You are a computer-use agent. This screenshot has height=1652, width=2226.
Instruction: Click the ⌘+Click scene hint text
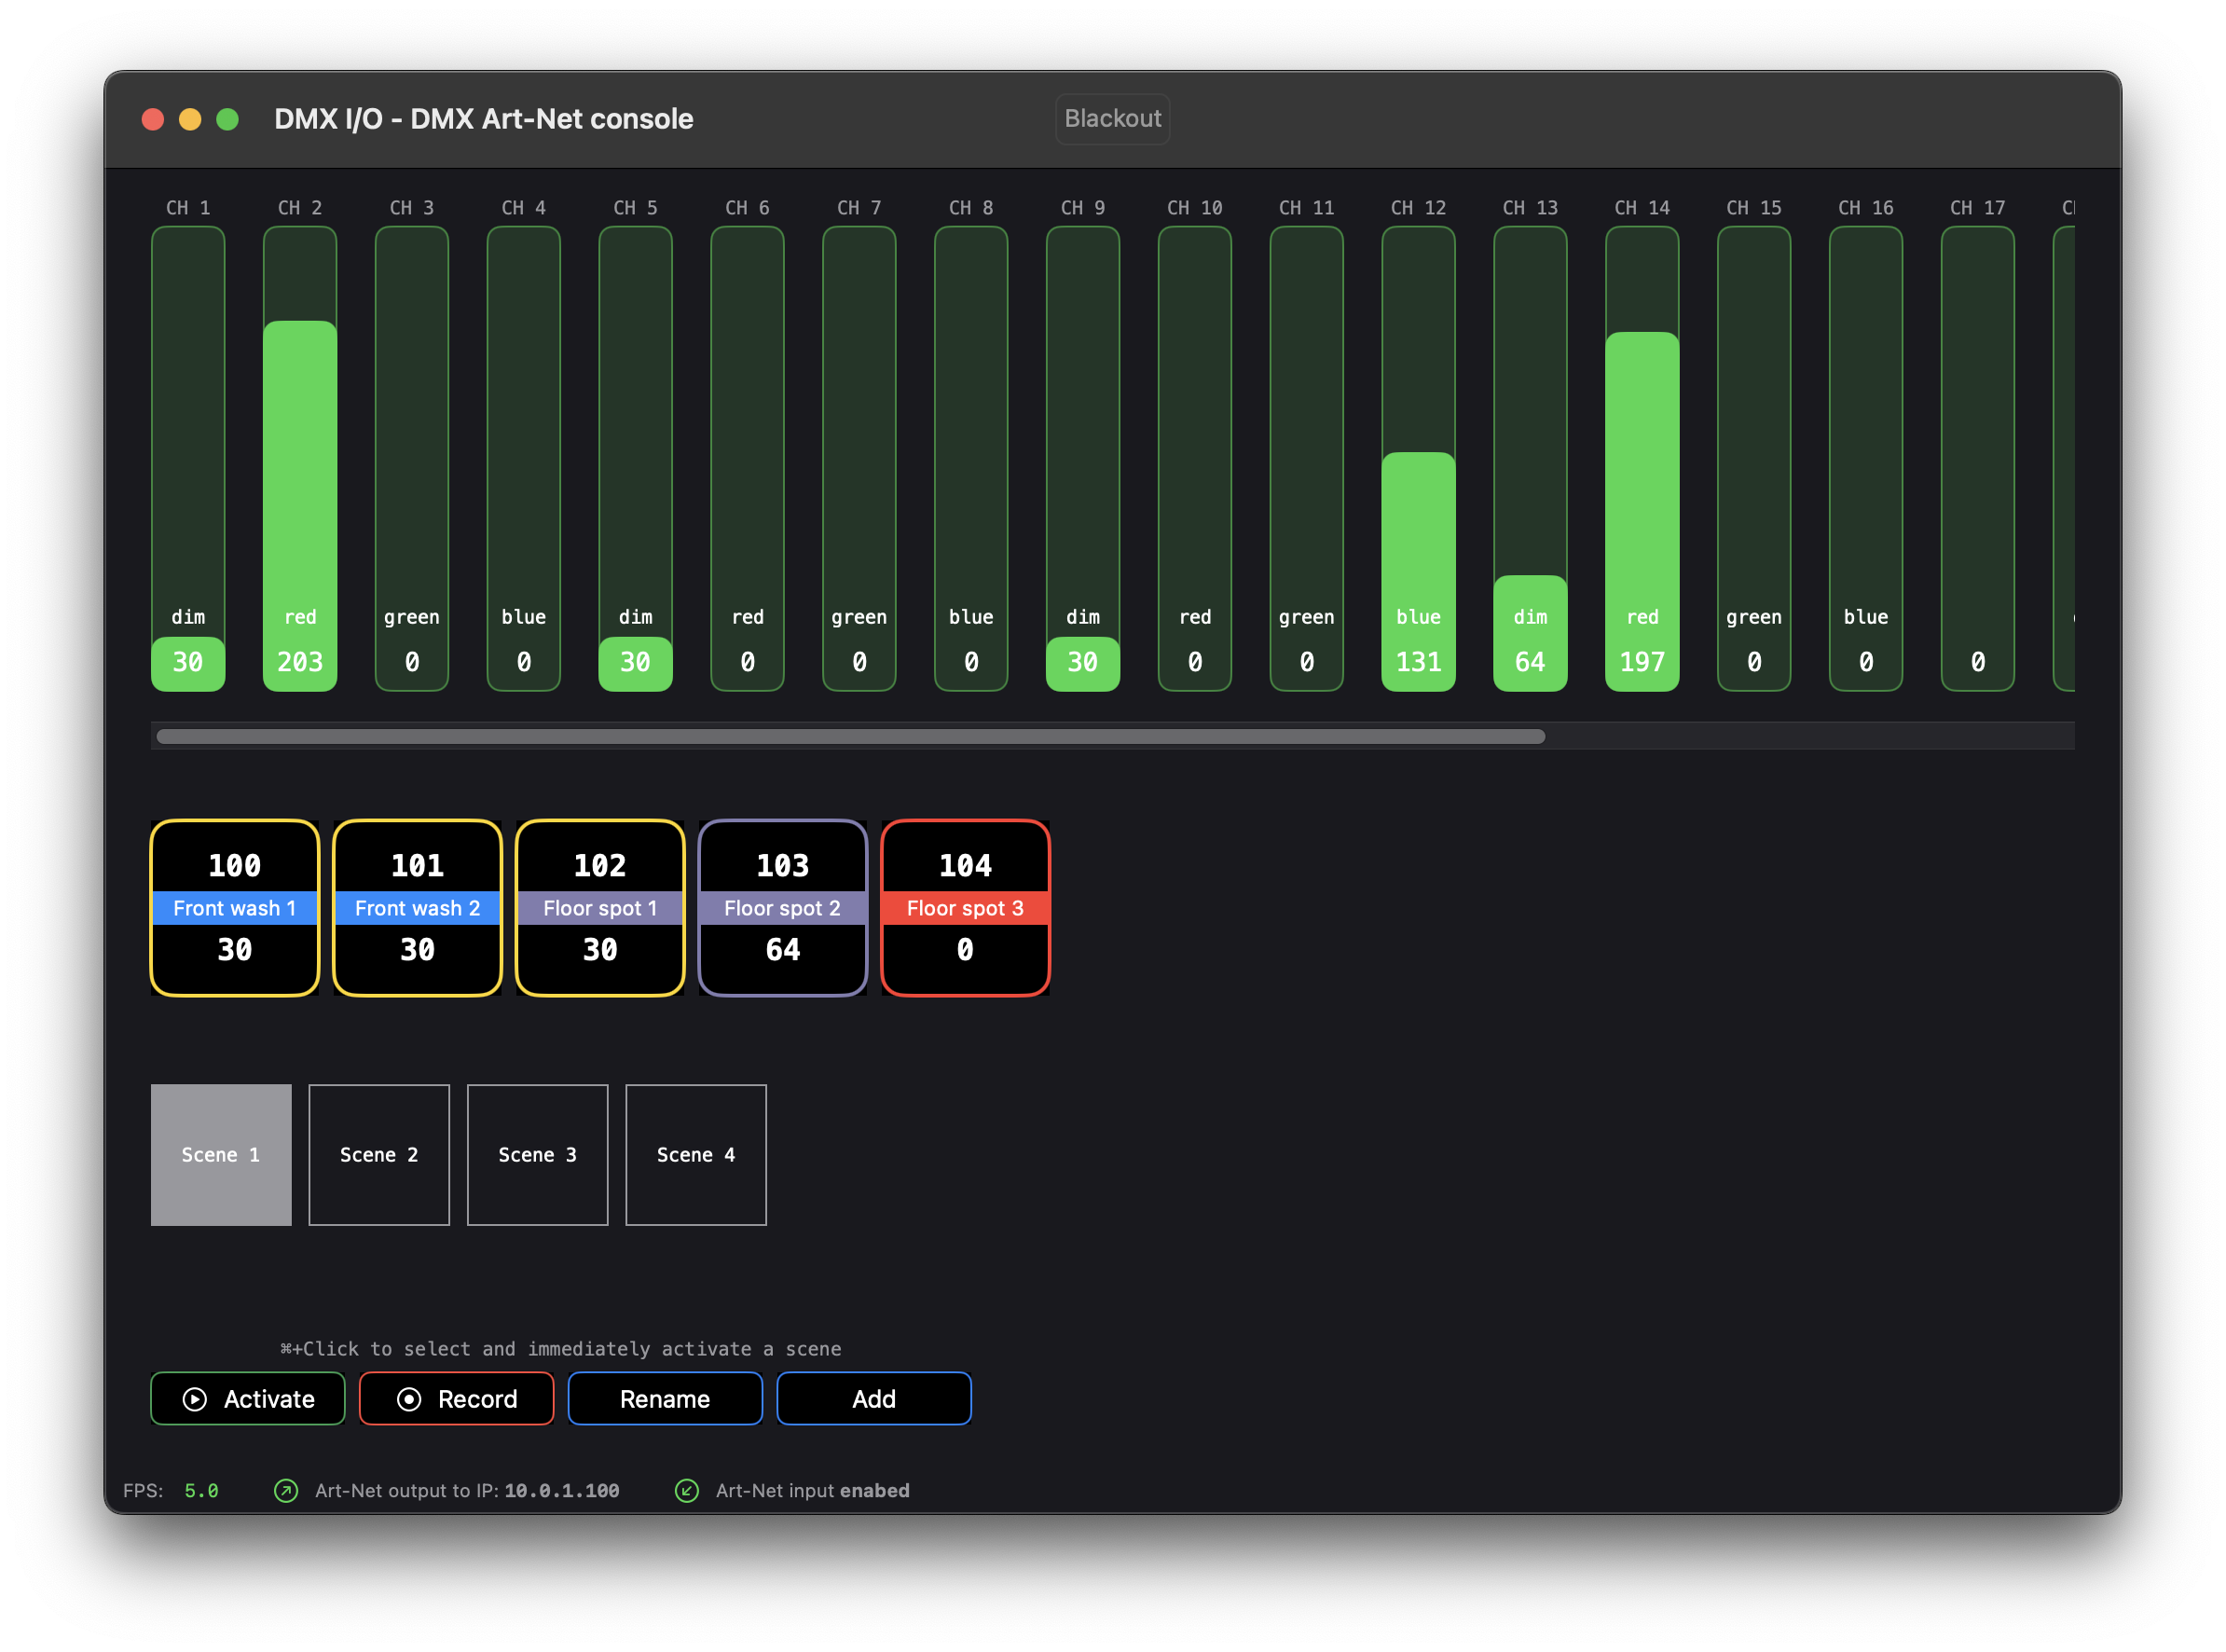(561, 1349)
